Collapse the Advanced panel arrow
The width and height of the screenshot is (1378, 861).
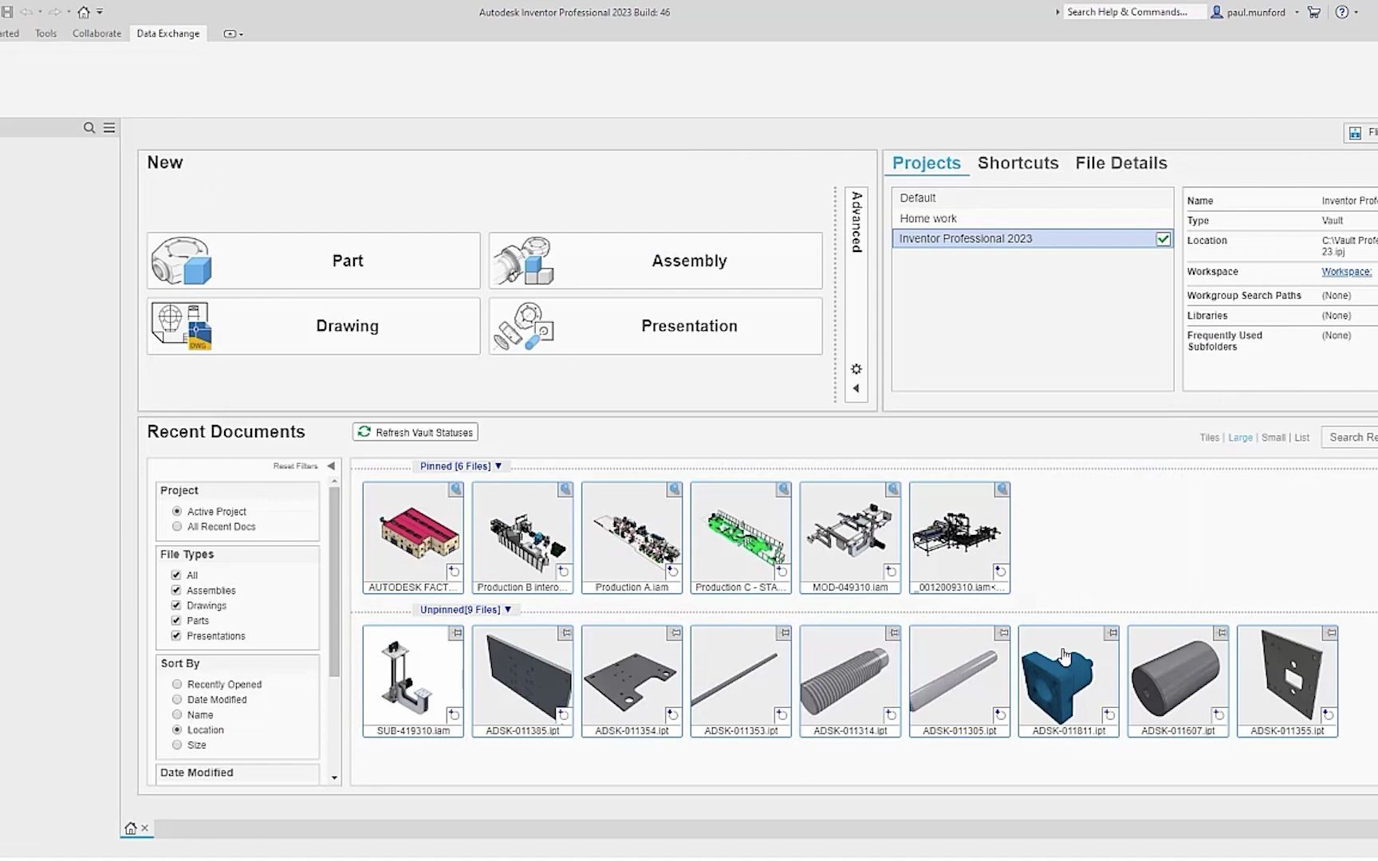[x=856, y=389]
